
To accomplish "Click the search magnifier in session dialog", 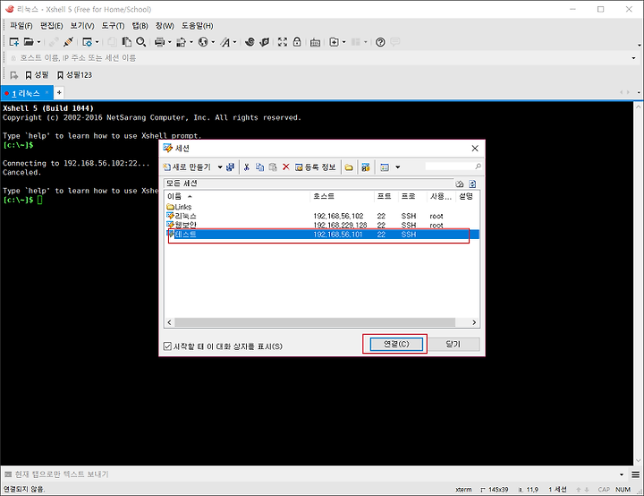I will (x=478, y=167).
